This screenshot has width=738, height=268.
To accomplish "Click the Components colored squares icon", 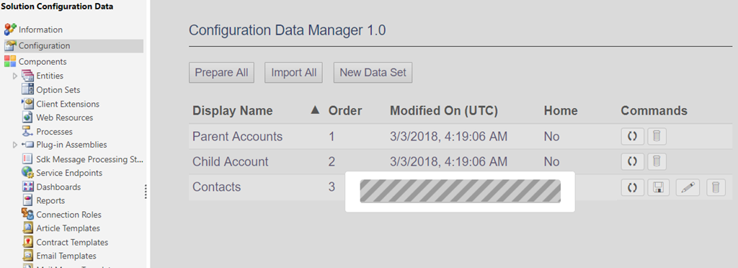I will click(10, 61).
